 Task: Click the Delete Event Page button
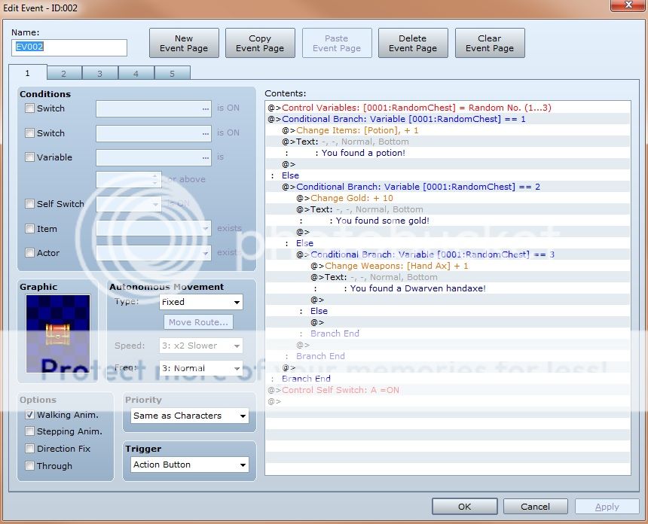tap(413, 43)
